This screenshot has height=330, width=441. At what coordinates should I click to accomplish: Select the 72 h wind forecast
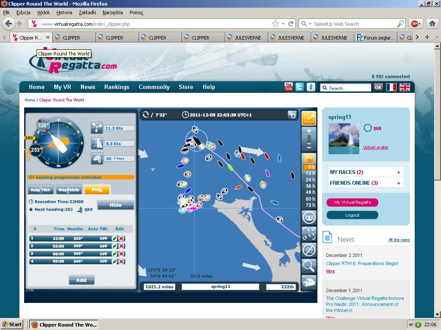click(310, 205)
